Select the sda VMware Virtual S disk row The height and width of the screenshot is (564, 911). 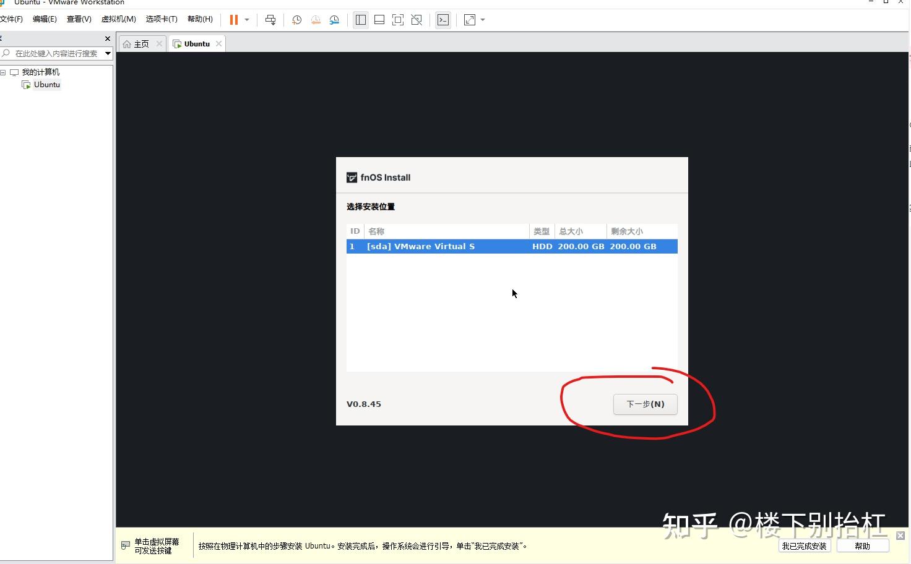tap(512, 246)
